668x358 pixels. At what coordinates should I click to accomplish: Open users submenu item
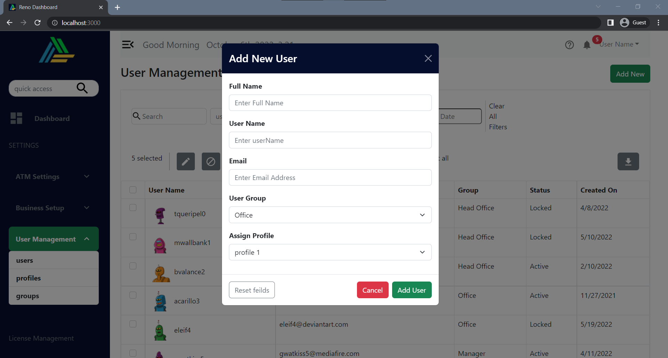click(x=54, y=260)
